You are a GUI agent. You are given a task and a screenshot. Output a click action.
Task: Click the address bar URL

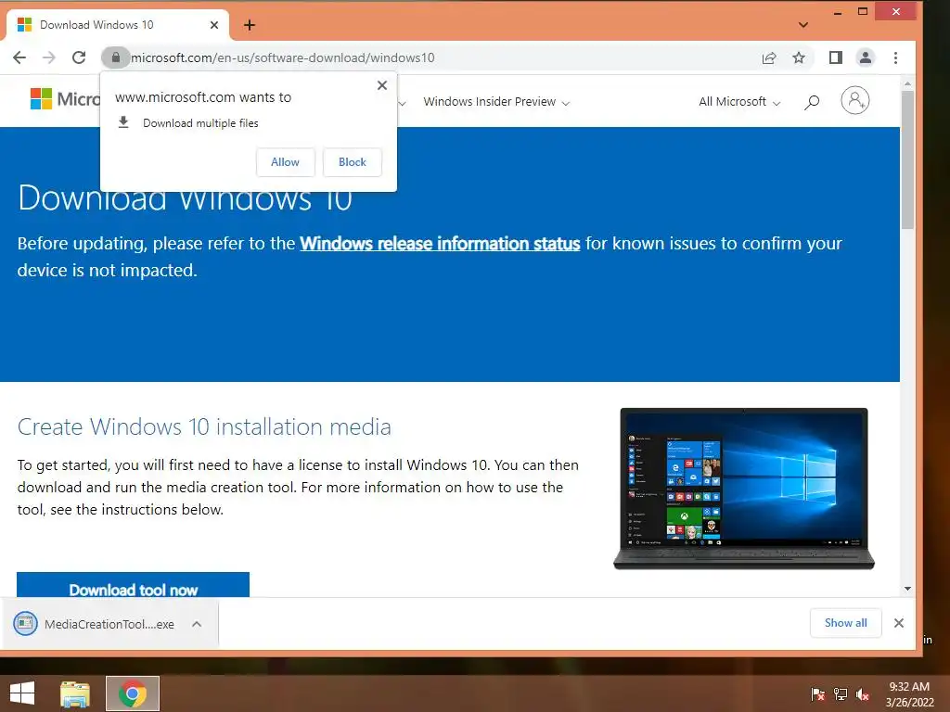pyautogui.click(x=282, y=57)
